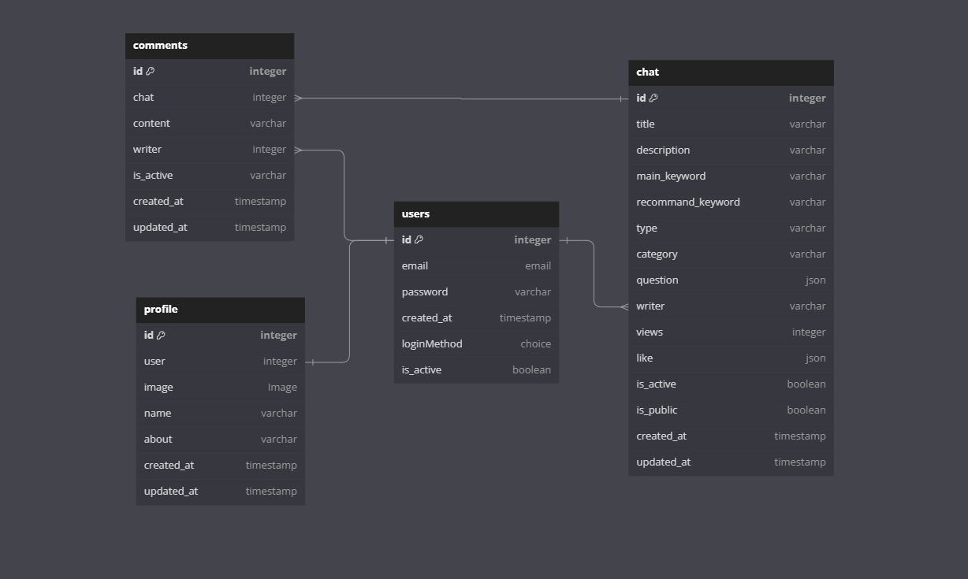The height and width of the screenshot is (579, 968).
Task: Click the key icon on users id field
Action: click(x=417, y=239)
